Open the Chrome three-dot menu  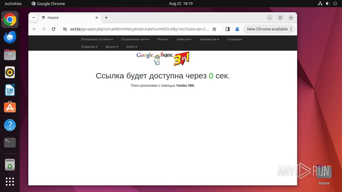291,29
